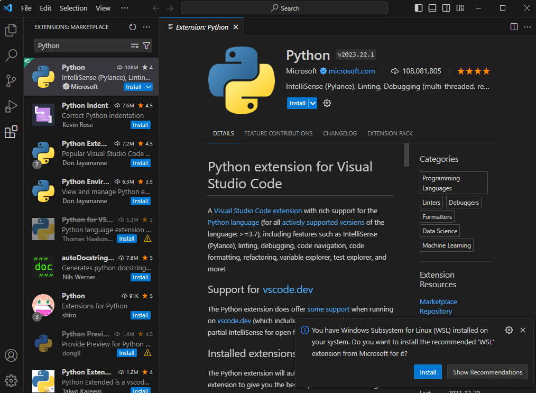Follow the Visual Studio Code extension link

coord(258,211)
